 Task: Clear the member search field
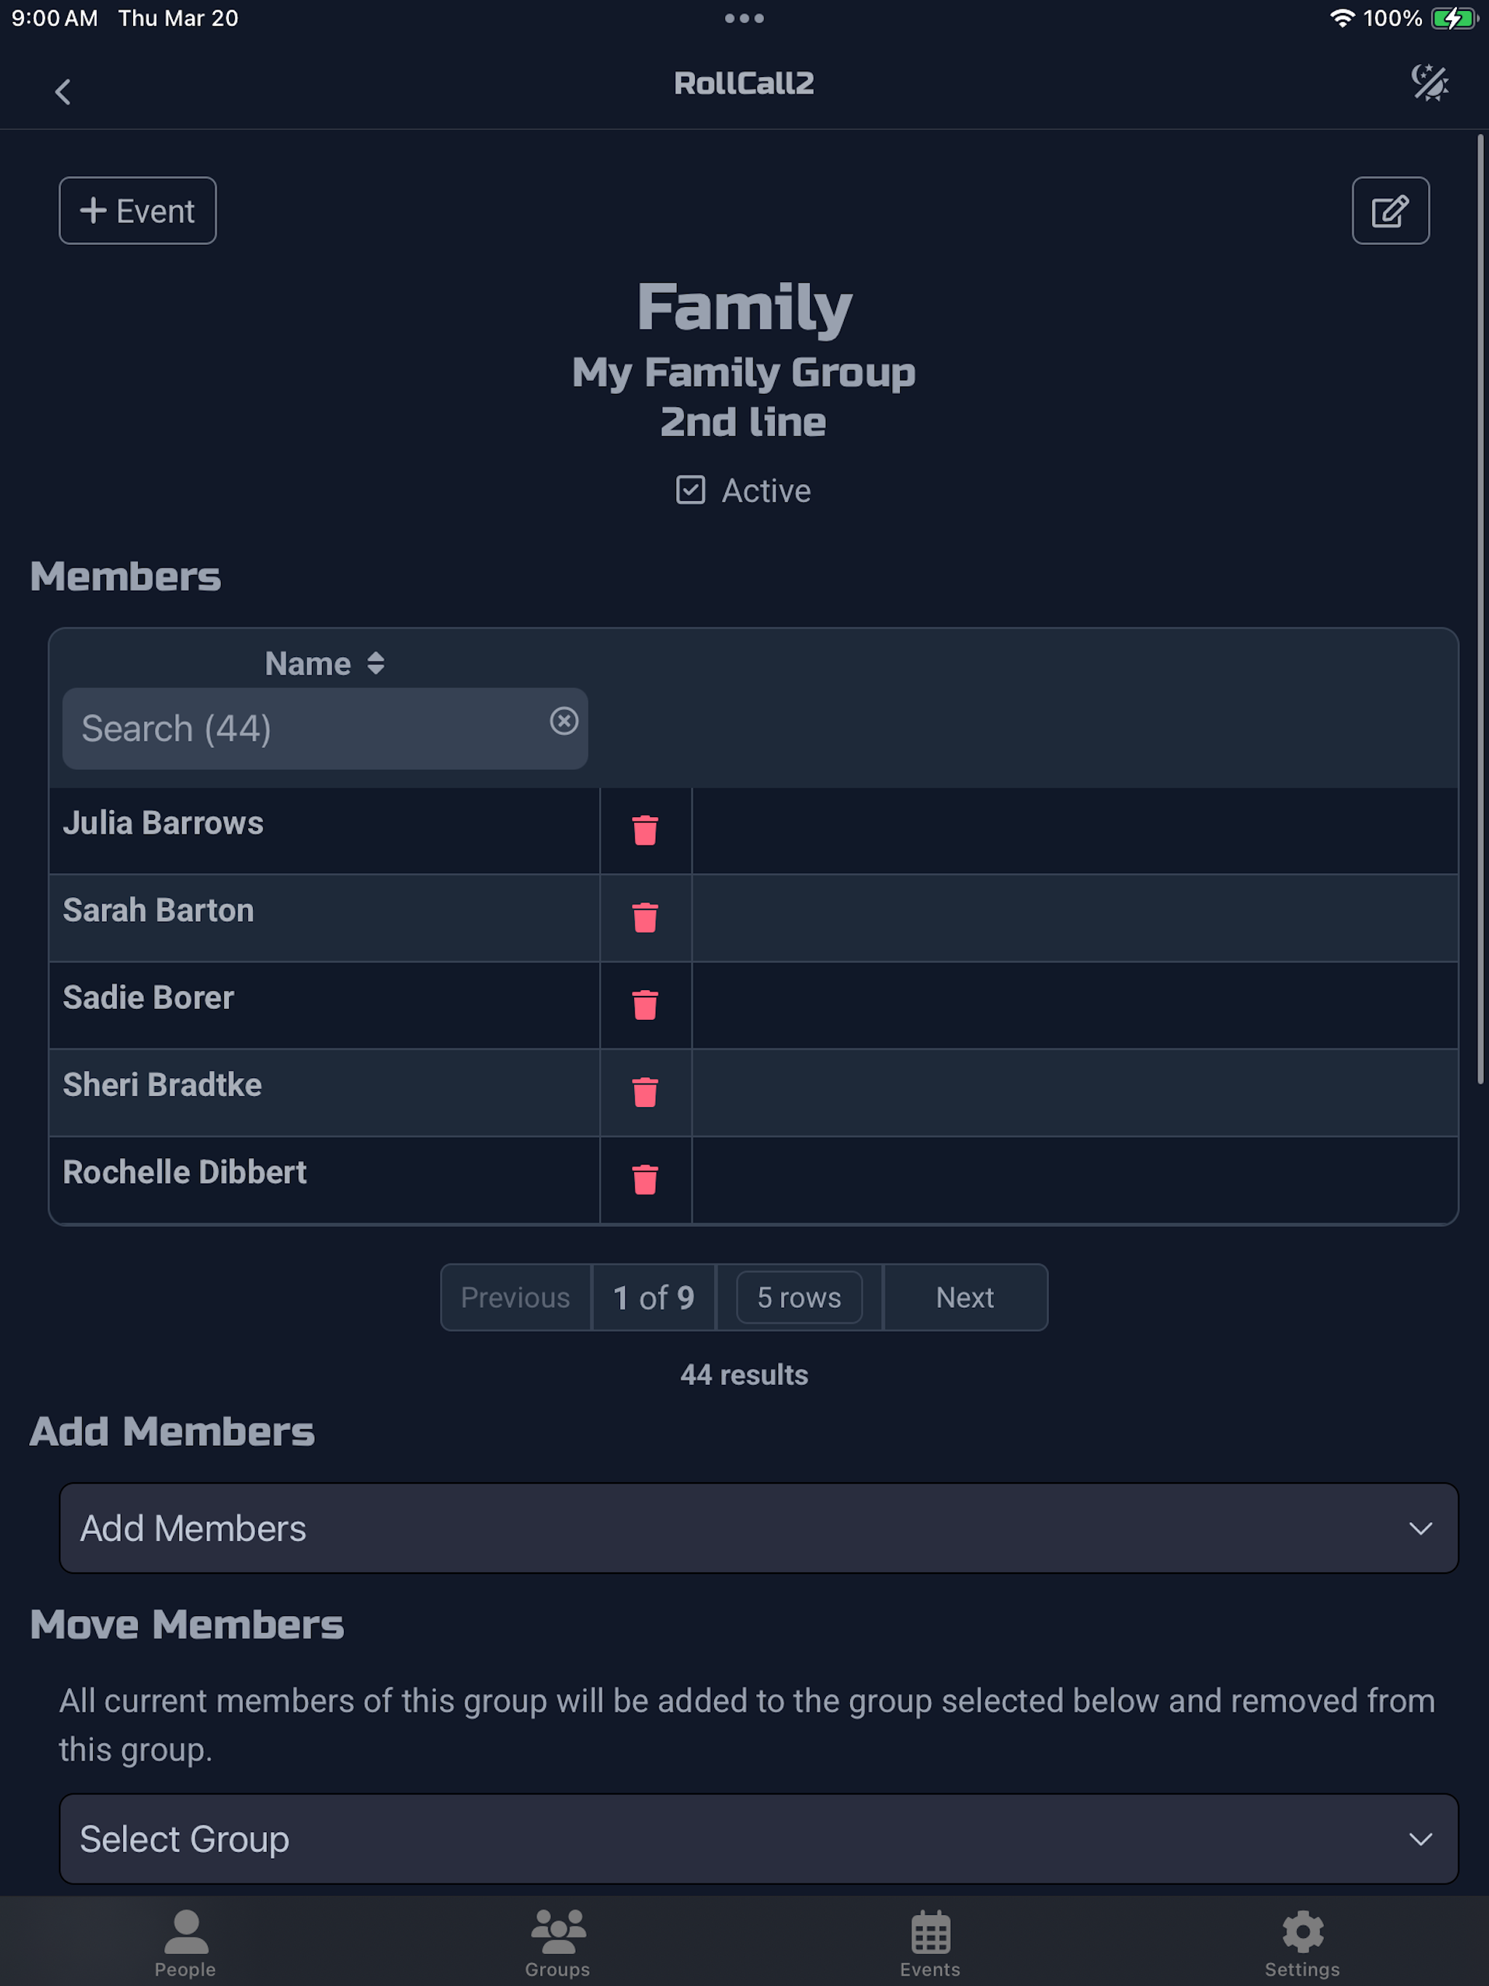tap(563, 720)
